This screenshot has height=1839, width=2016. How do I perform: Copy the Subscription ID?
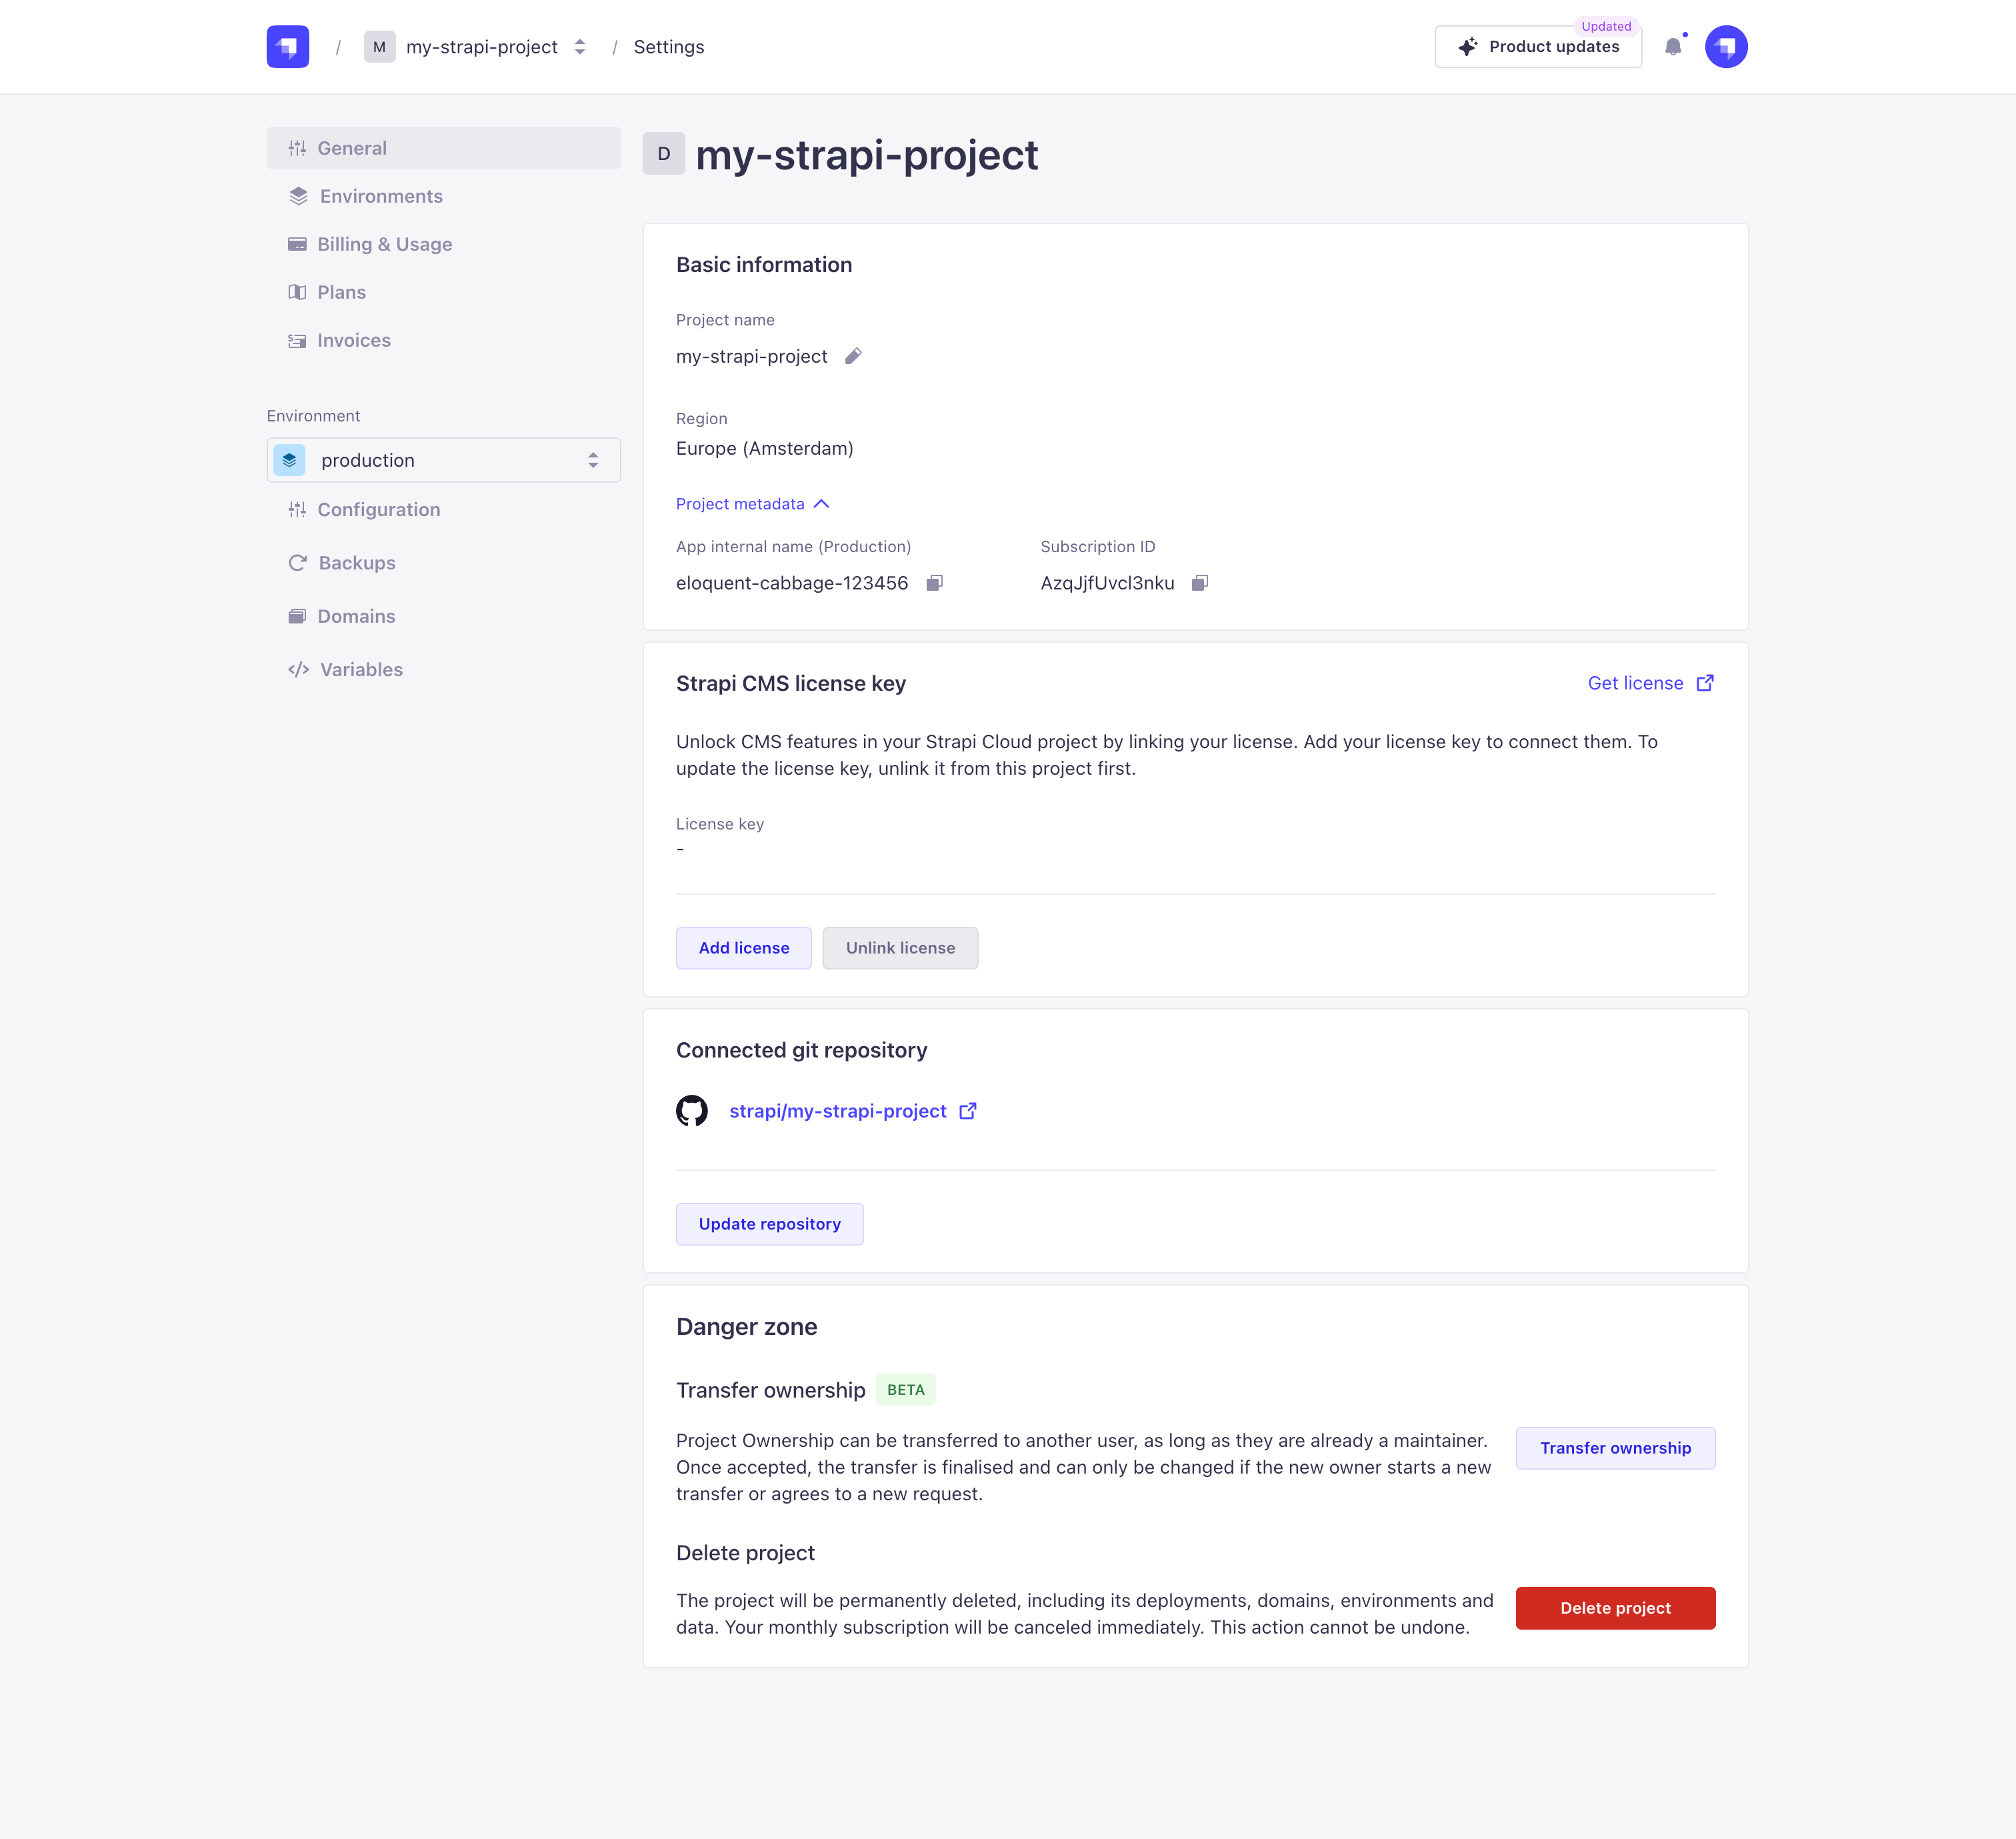click(1201, 582)
